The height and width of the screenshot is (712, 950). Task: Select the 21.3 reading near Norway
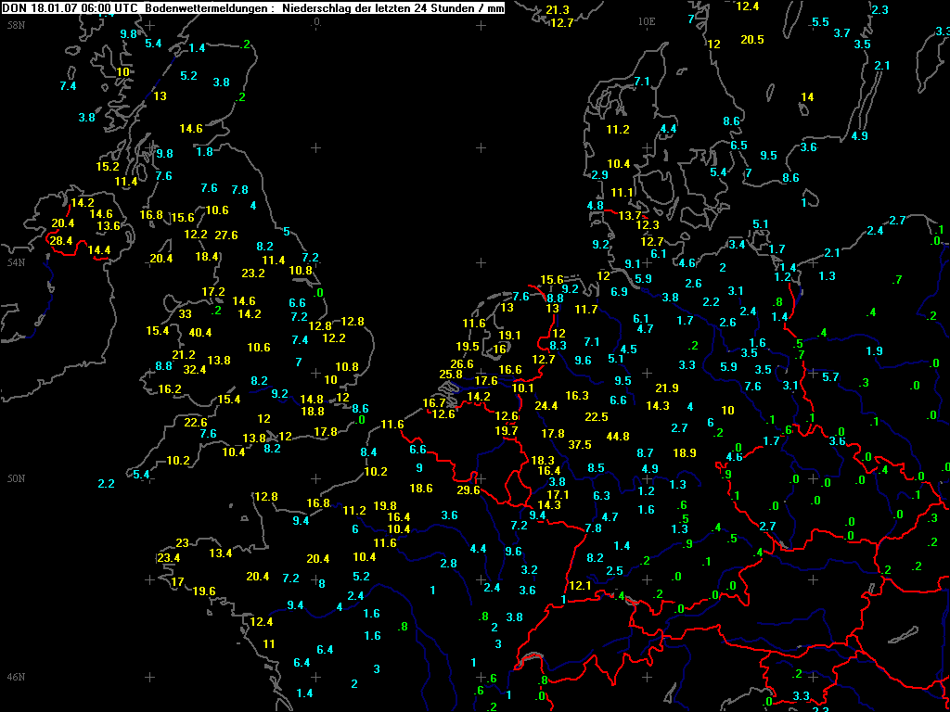coord(558,9)
